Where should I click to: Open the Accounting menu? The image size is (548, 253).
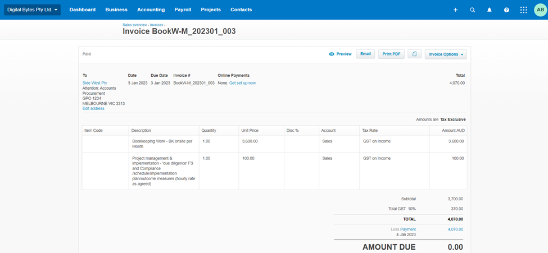pyautogui.click(x=151, y=10)
